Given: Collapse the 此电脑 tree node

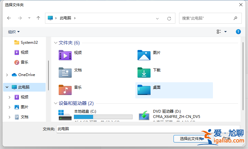Looking at the screenshot, I should pyautogui.click(x=7, y=87).
